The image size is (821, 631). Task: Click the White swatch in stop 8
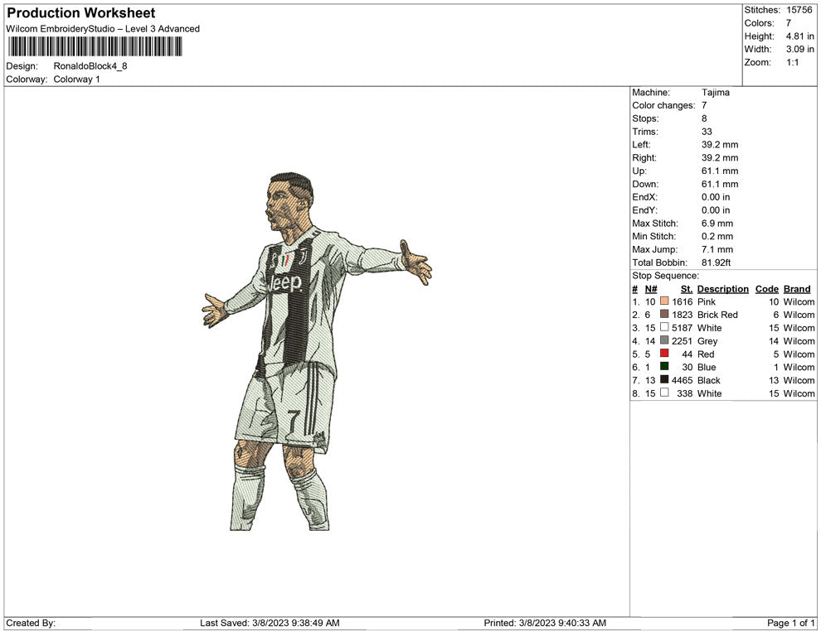(664, 393)
